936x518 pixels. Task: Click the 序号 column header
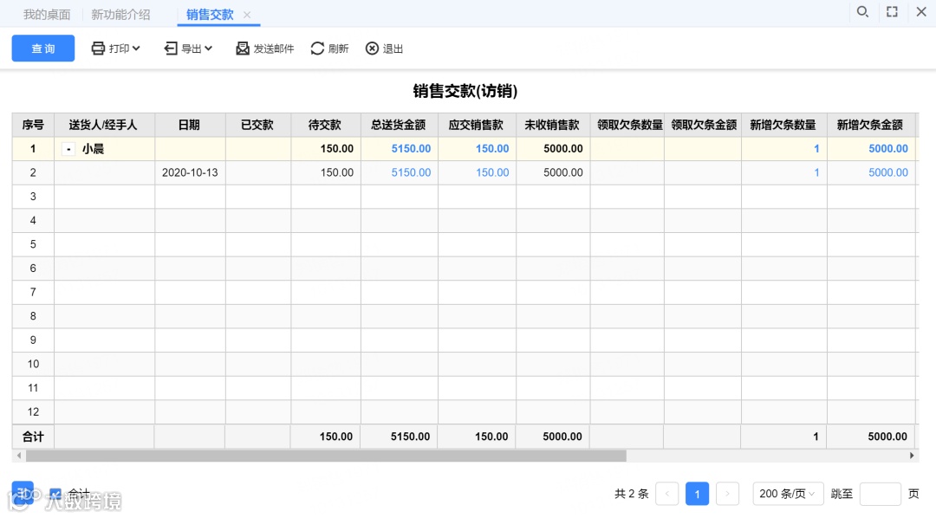point(33,125)
